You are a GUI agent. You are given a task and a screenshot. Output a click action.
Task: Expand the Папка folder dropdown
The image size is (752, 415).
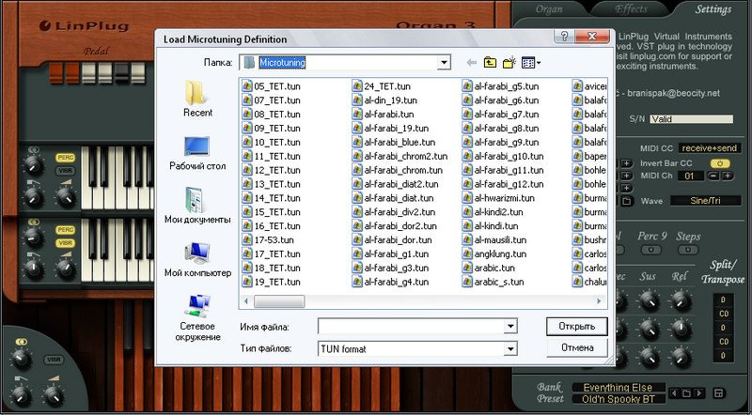tap(443, 63)
